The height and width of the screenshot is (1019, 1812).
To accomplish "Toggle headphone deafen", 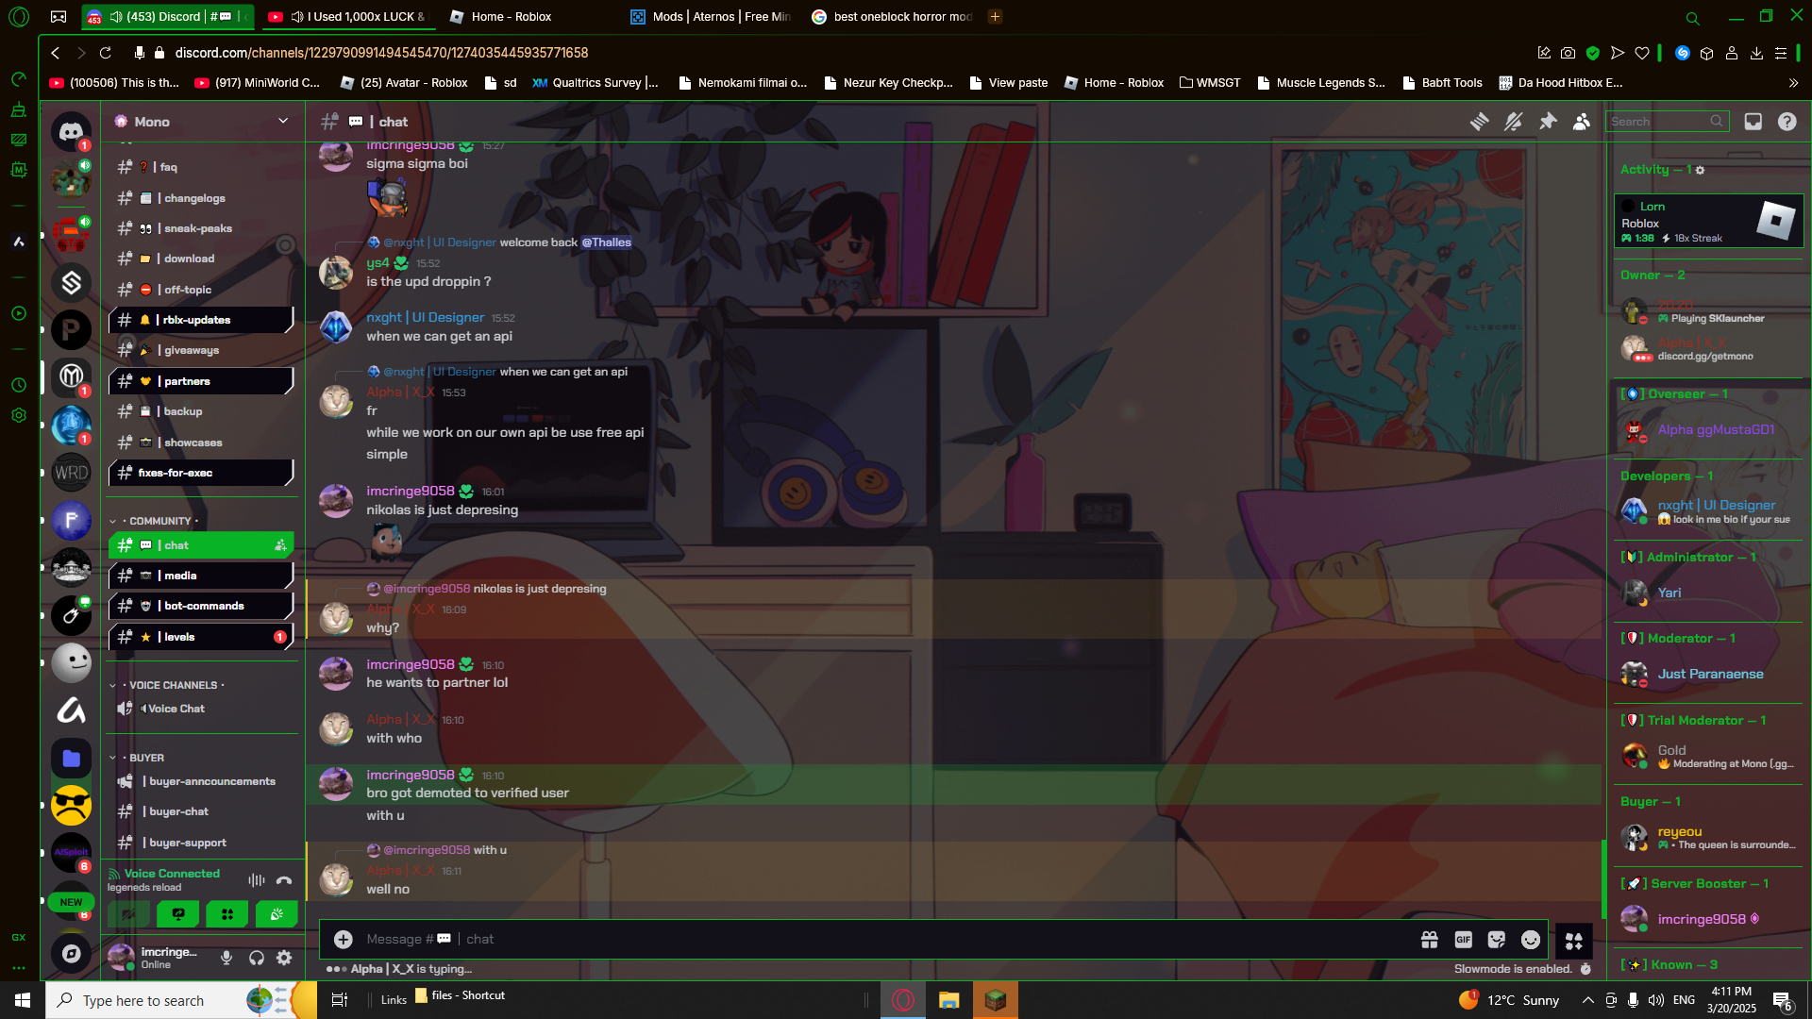I will pos(256,959).
